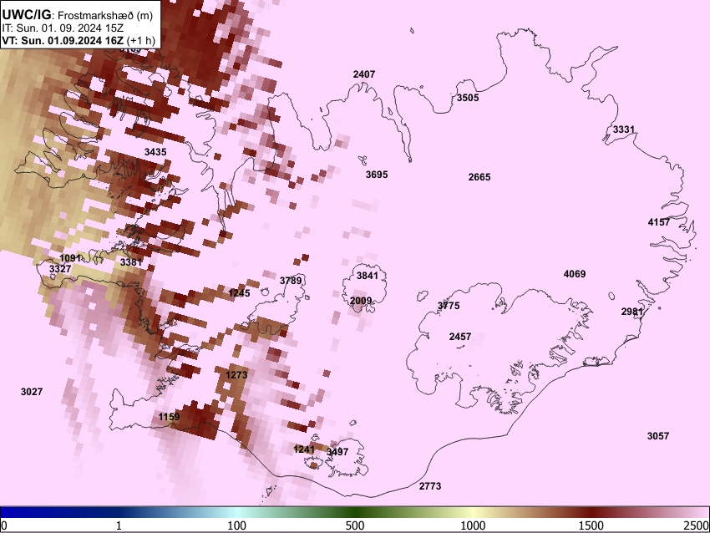Click the map value 2665
710x533 pixels.
point(479,177)
